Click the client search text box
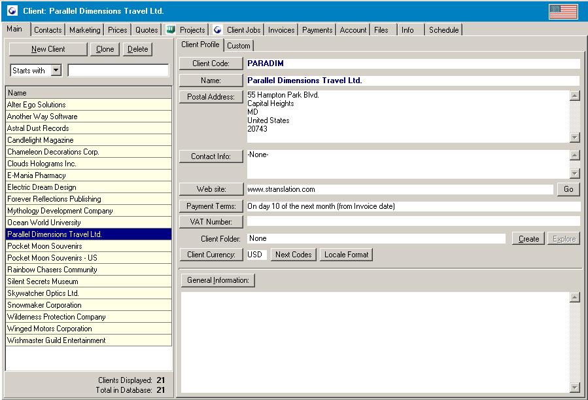The image size is (588, 400). (x=118, y=70)
